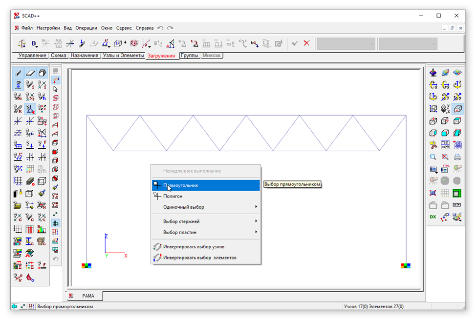
Task: Click the right support node of the frame
Action: (406, 266)
